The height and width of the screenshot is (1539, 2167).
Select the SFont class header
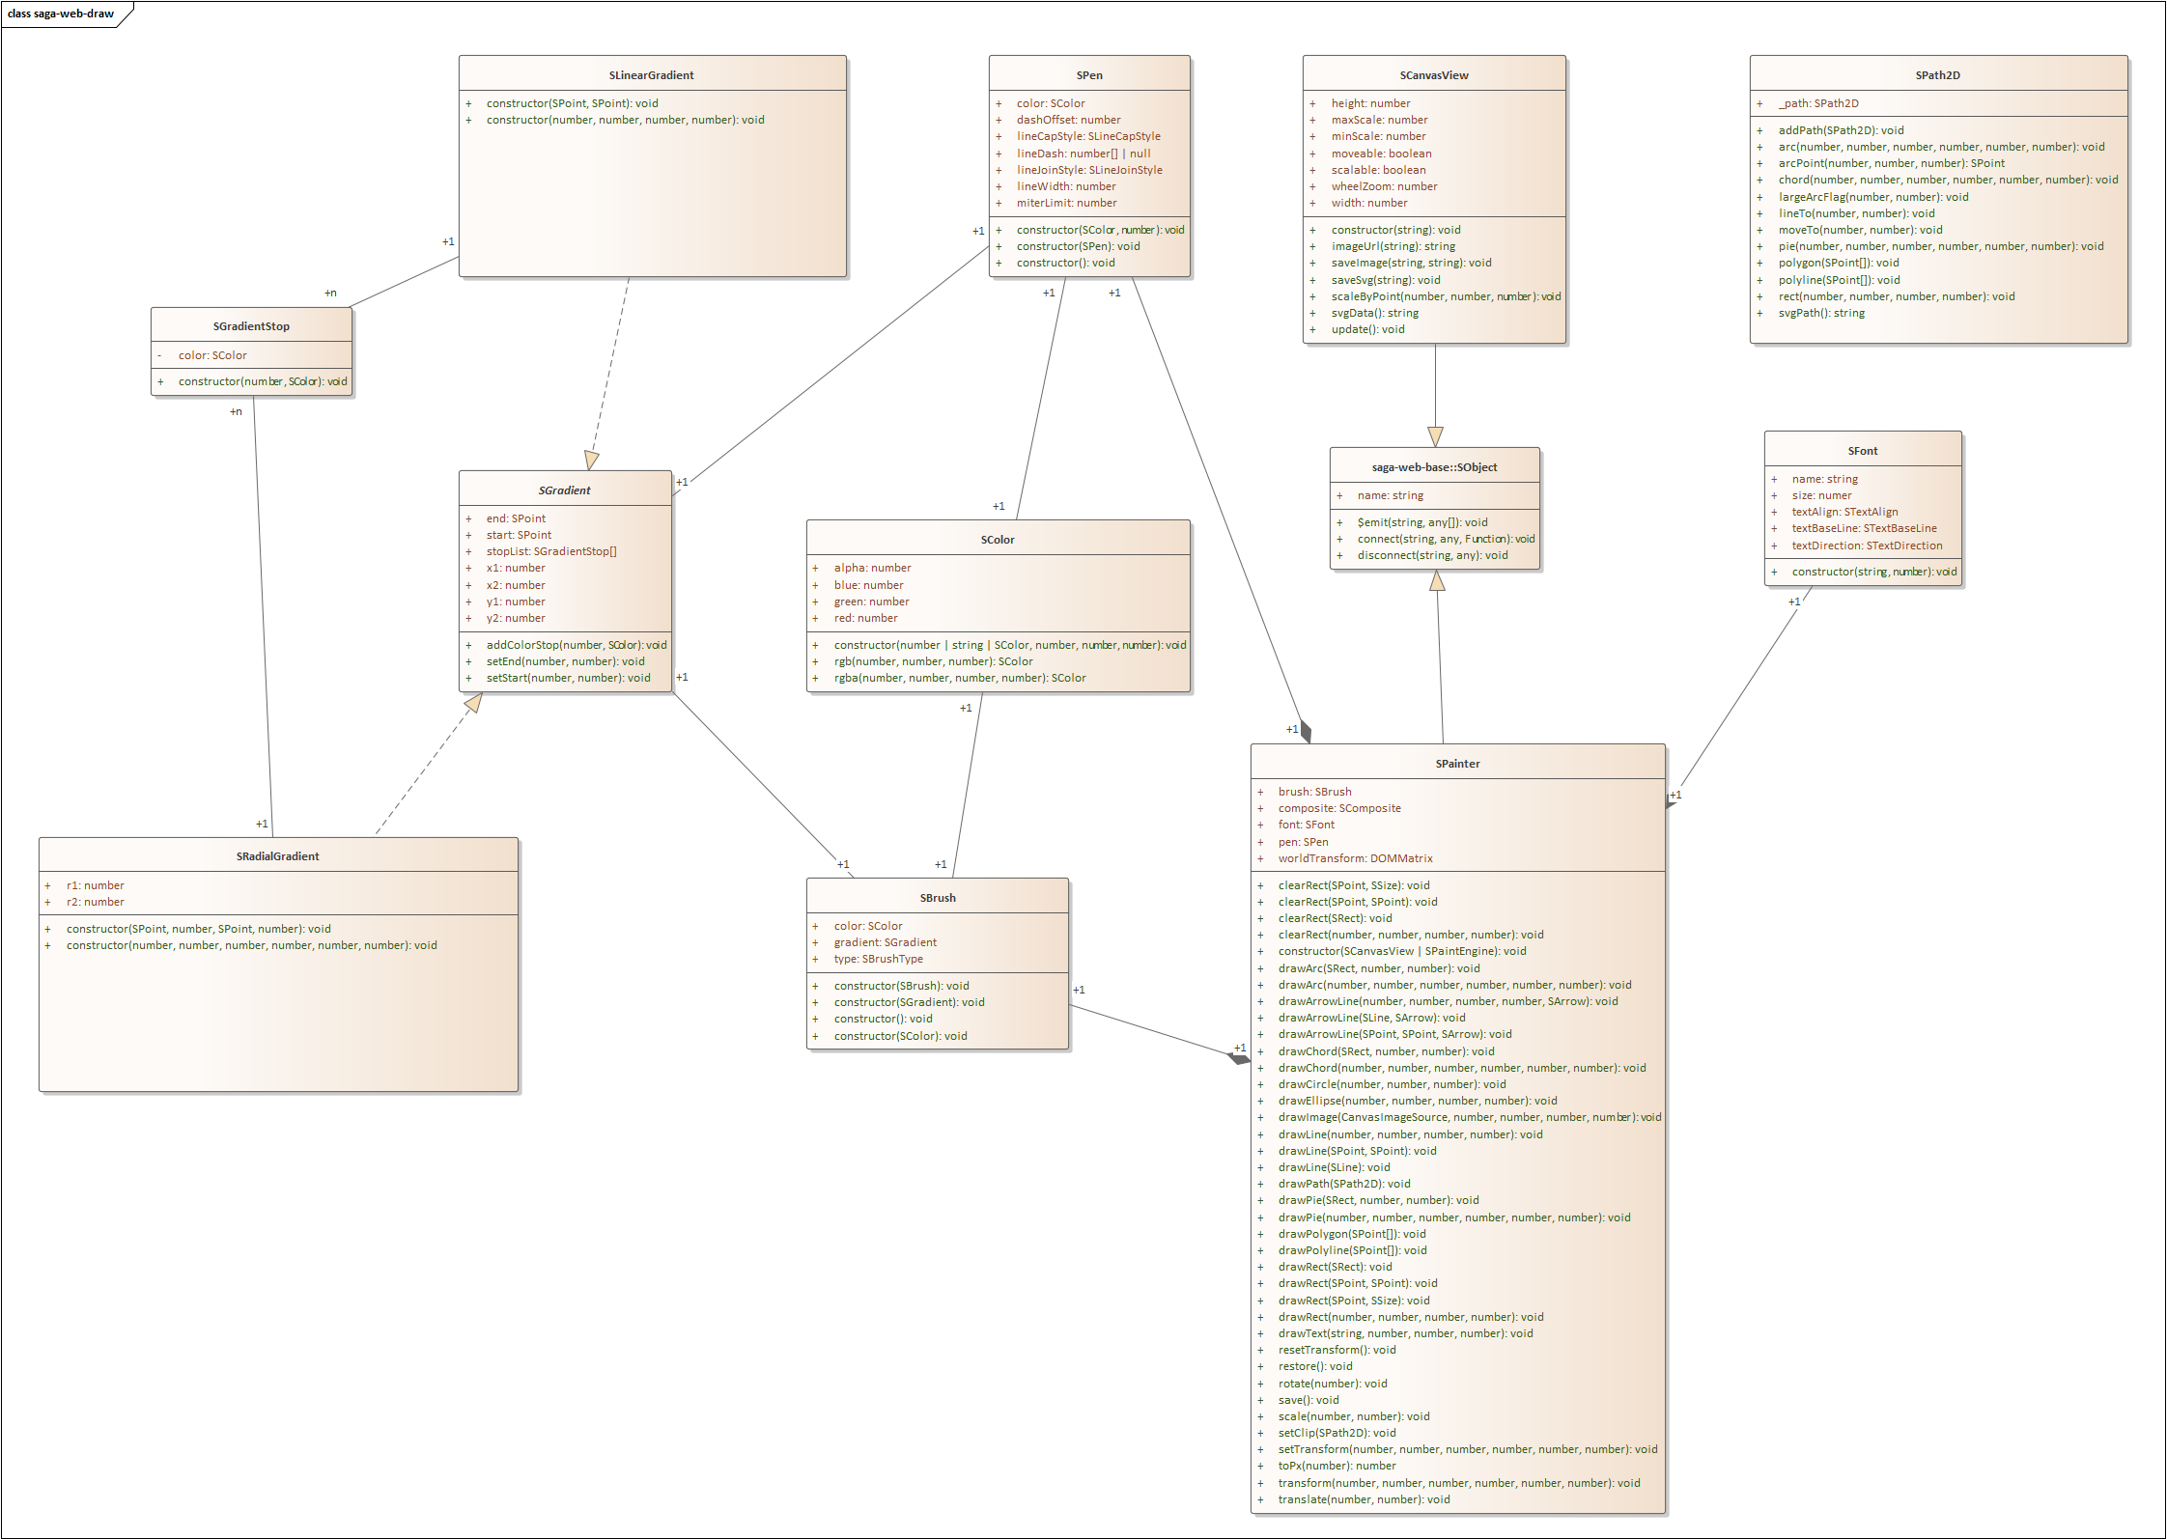pyautogui.click(x=1862, y=451)
